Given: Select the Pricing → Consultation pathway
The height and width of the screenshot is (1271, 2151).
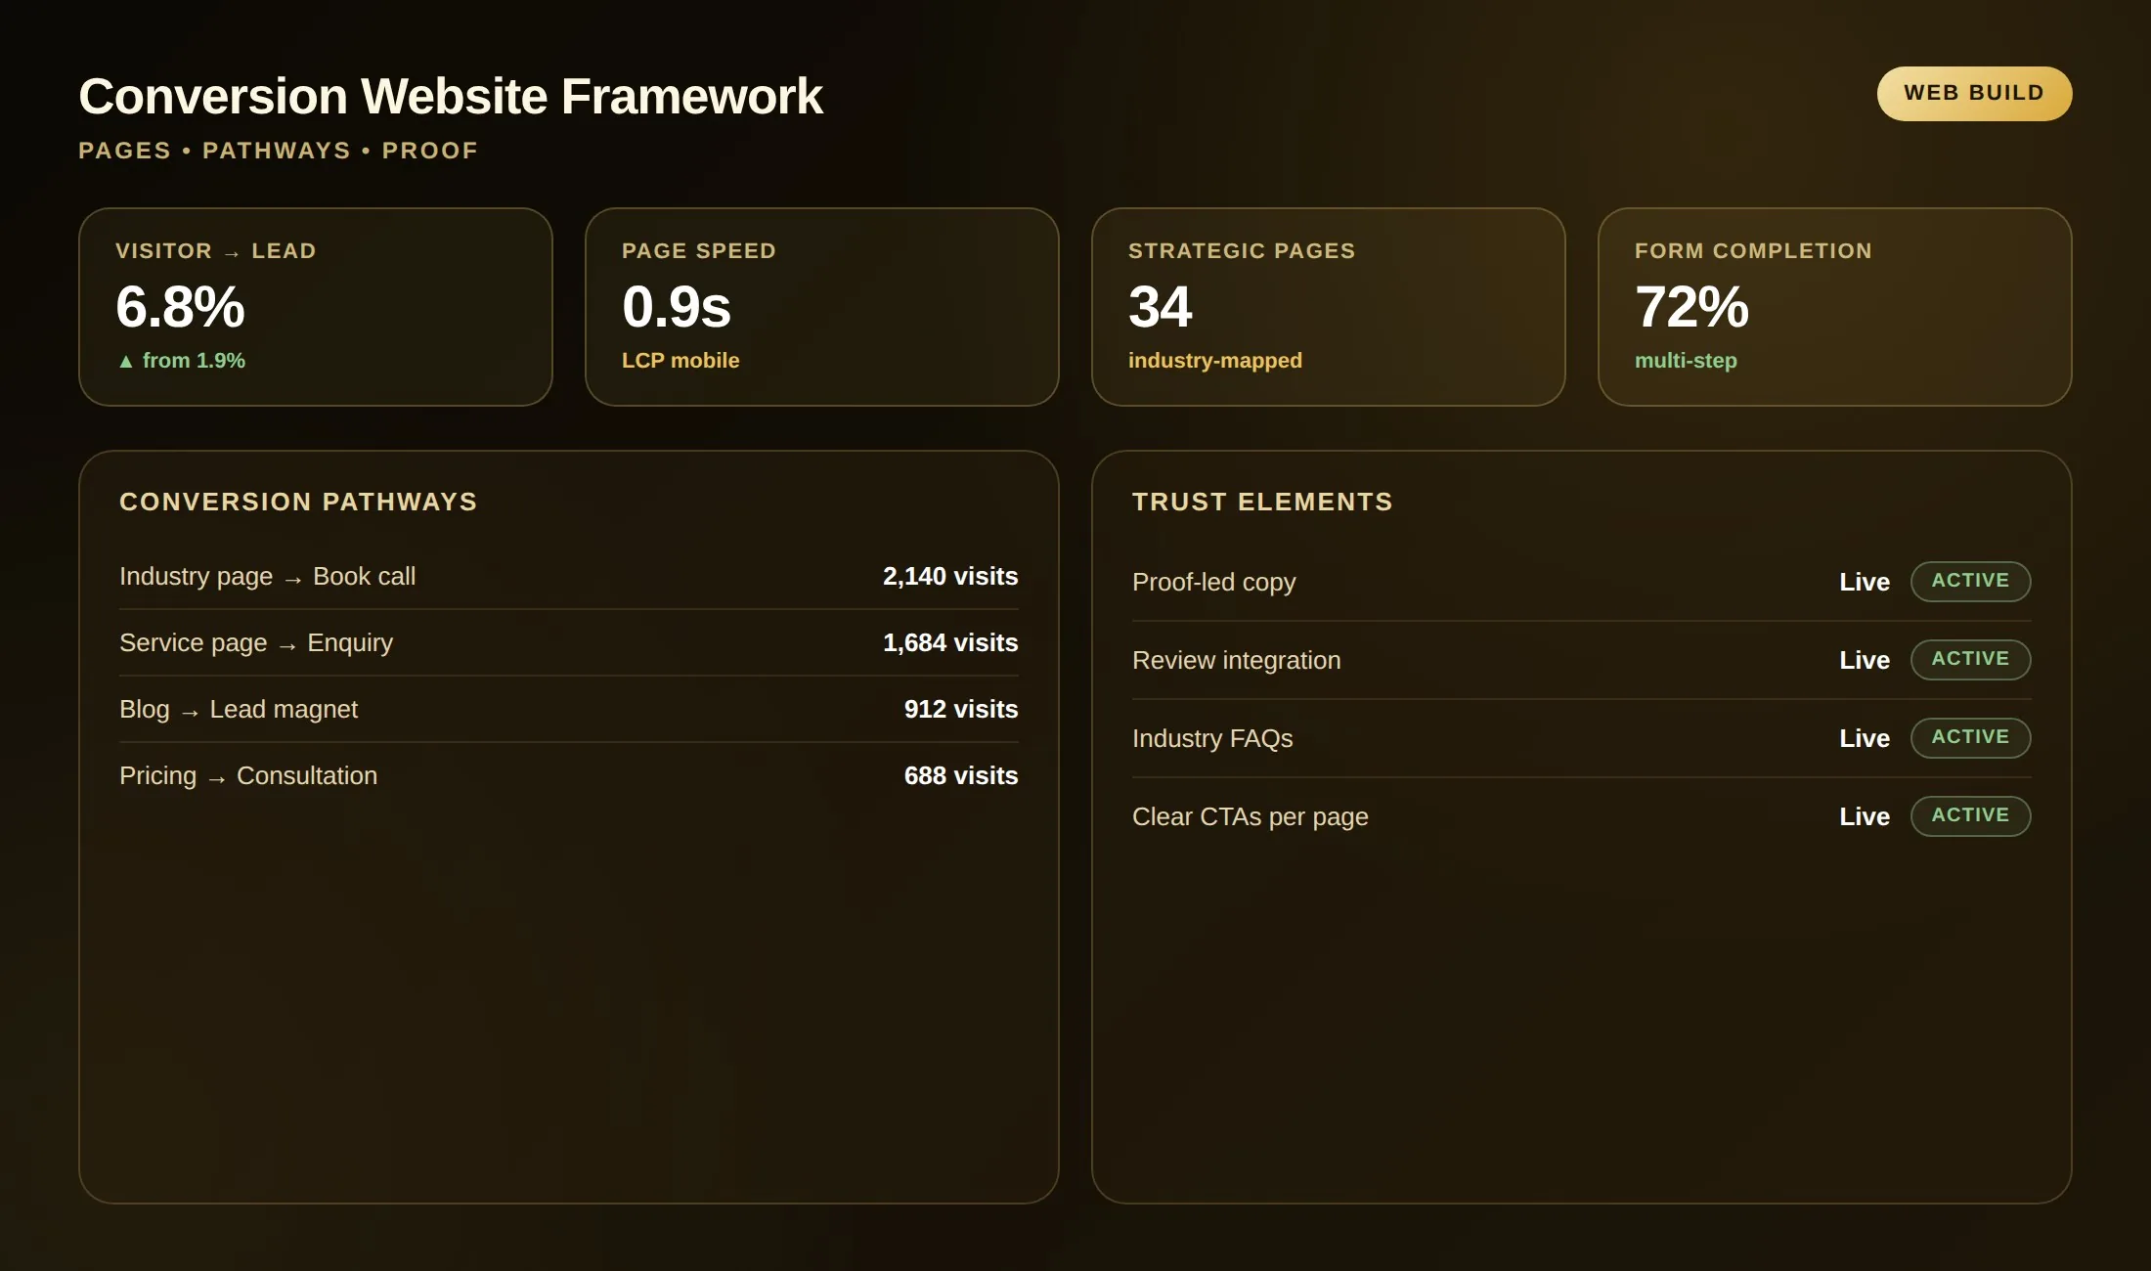Looking at the screenshot, I should [x=569, y=776].
